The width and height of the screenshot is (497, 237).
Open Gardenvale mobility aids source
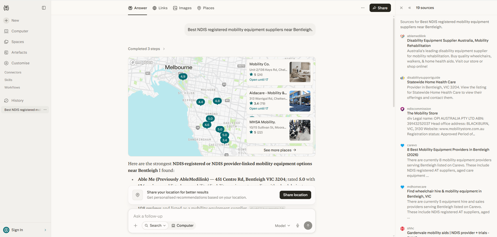tap(448, 233)
